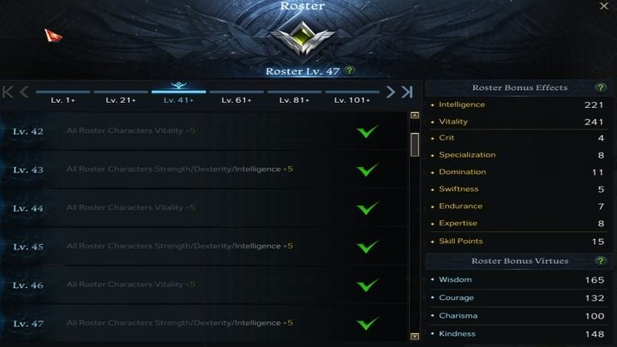This screenshot has height=347, width=617.
Task: Click the green checkmark for Lv. 47
Action: 368,323
